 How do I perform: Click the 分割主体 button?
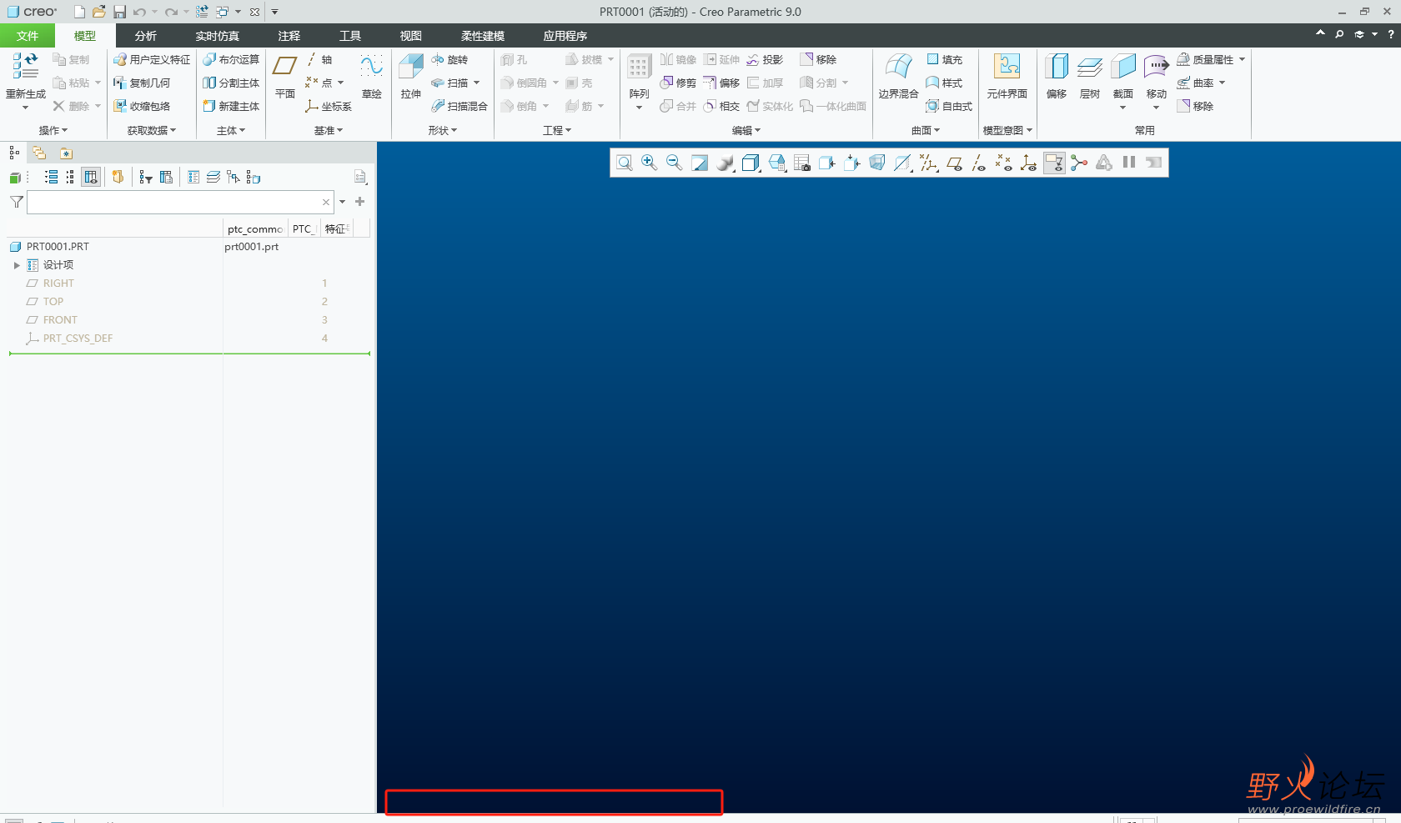[231, 83]
